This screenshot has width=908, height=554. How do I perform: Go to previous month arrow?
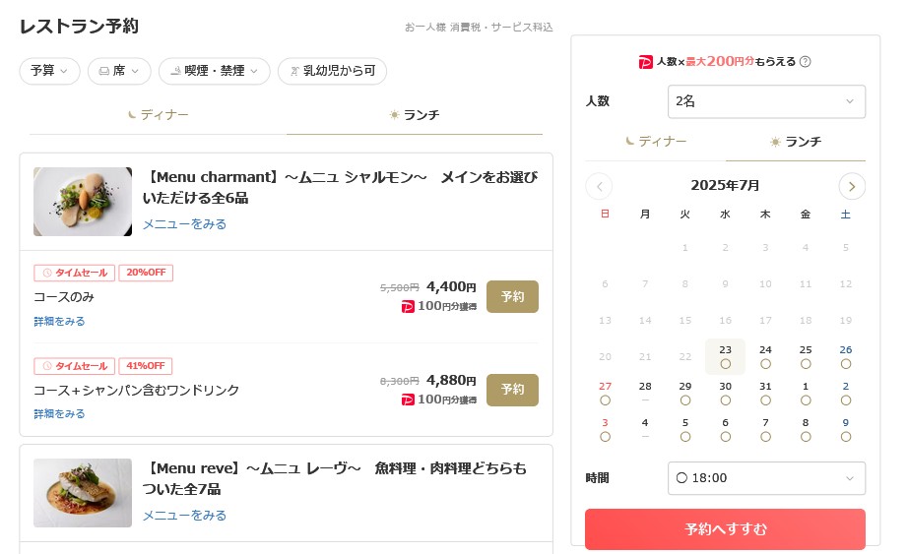pyautogui.click(x=599, y=186)
